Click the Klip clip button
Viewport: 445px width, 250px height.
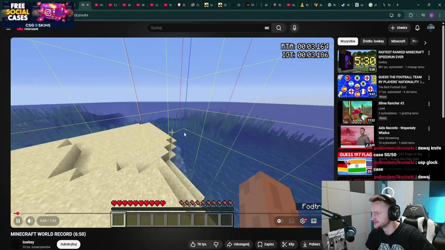pos(288,244)
